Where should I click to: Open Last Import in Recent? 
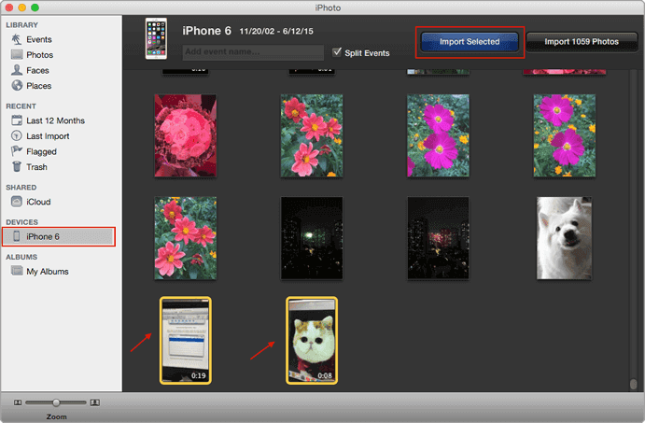40,136
